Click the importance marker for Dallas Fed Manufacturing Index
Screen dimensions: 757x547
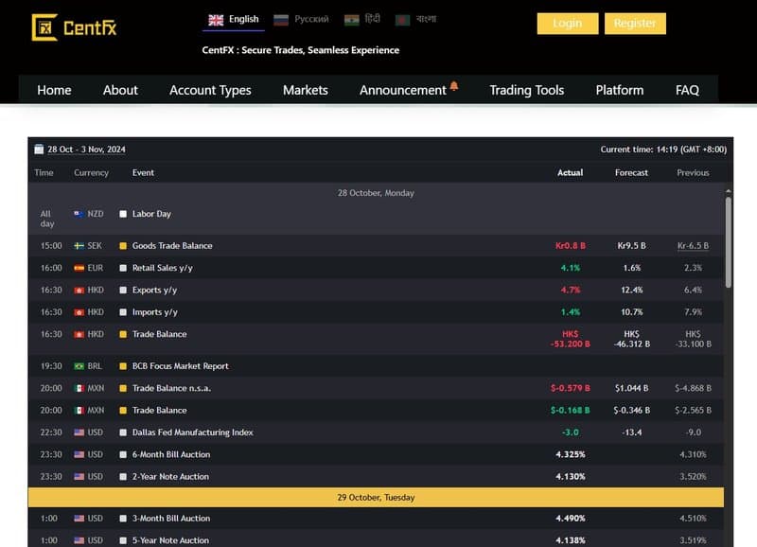(x=123, y=432)
